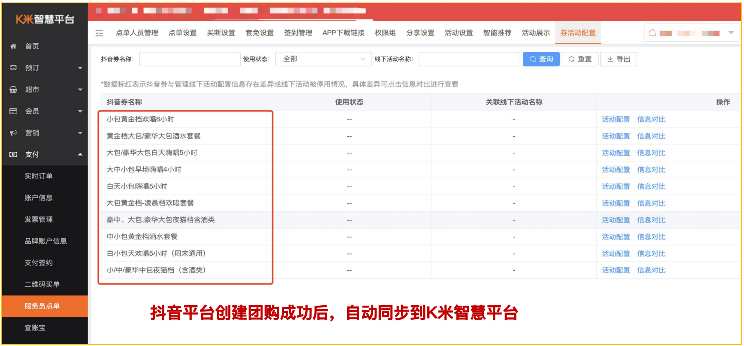Click 活动配置 for 小/中/豪华中包夜猫档（含酒类）
Viewport: 744px width, 346px height.
point(616,270)
